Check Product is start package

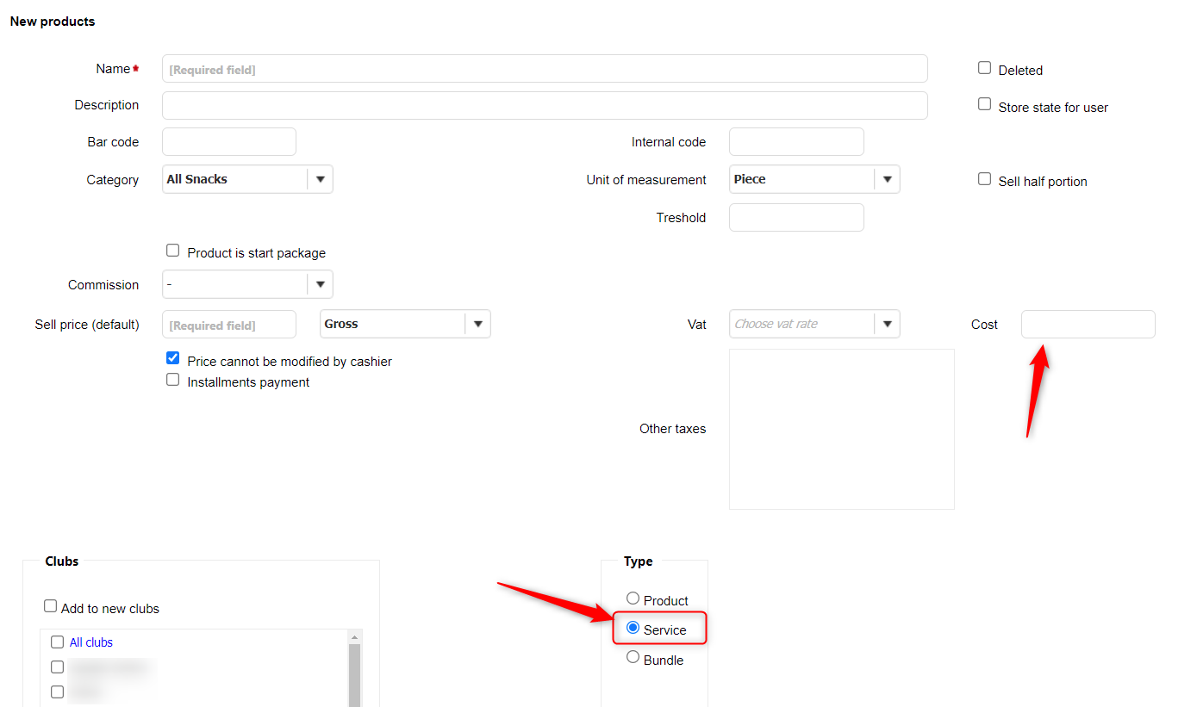[173, 251]
